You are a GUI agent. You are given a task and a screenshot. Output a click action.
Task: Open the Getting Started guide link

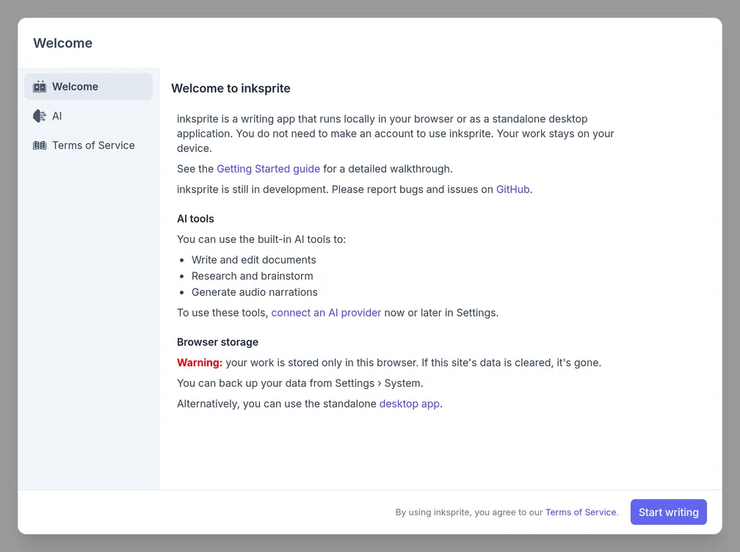click(x=268, y=169)
